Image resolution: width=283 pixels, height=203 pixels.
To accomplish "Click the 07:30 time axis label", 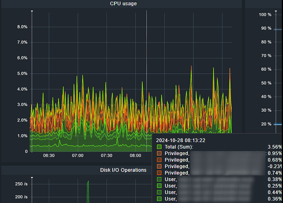I will point(107,156).
